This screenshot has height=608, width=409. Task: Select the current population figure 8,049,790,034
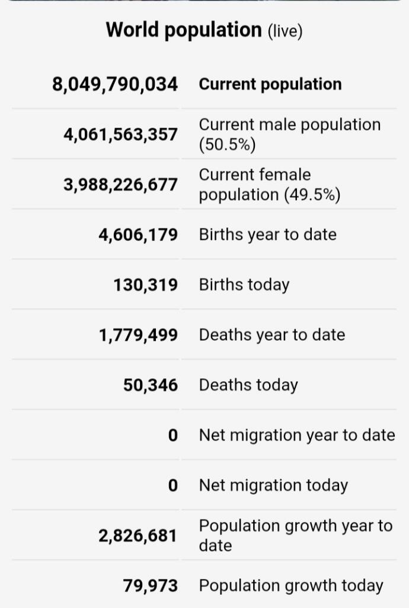(115, 84)
